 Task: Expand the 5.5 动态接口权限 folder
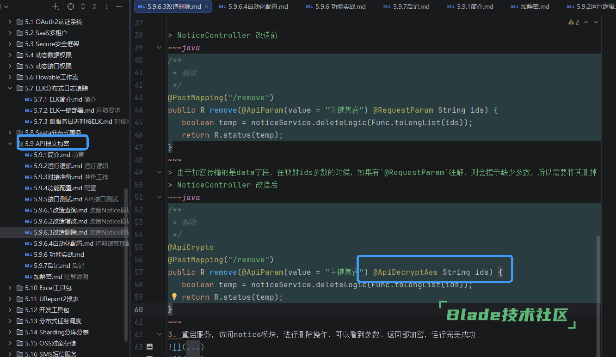point(10,66)
